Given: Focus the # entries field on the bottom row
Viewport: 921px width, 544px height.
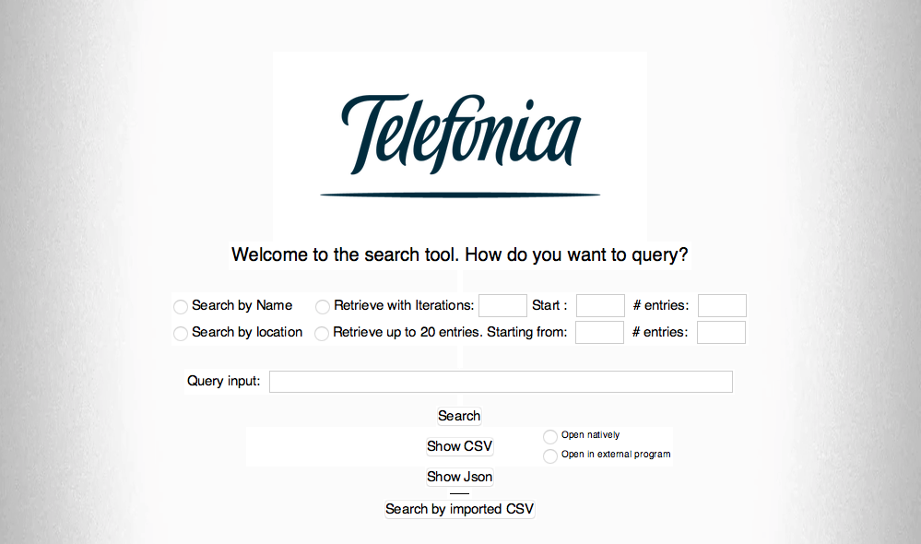Looking at the screenshot, I should (721, 332).
